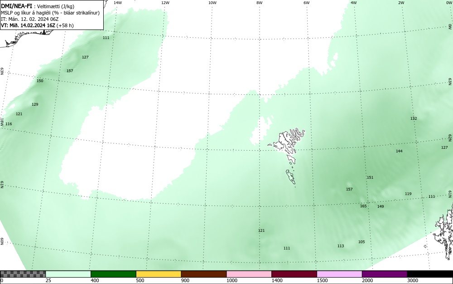
Task: Click the legend scale number 1400
Action: pyautogui.click(x=277, y=280)
